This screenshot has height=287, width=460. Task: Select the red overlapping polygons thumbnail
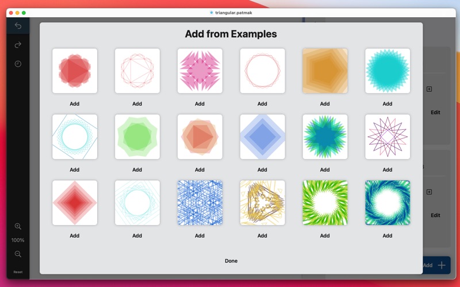click(x=75, y=71)
